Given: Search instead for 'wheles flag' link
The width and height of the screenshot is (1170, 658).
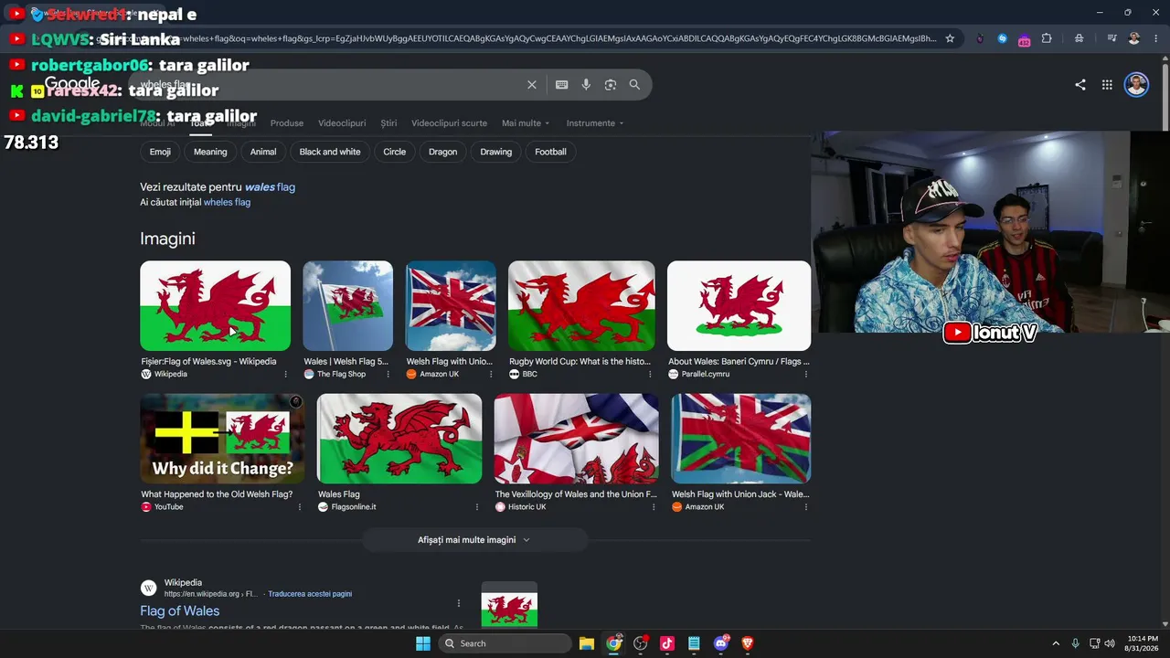Looking at the screenshot, I should [227, 202].
